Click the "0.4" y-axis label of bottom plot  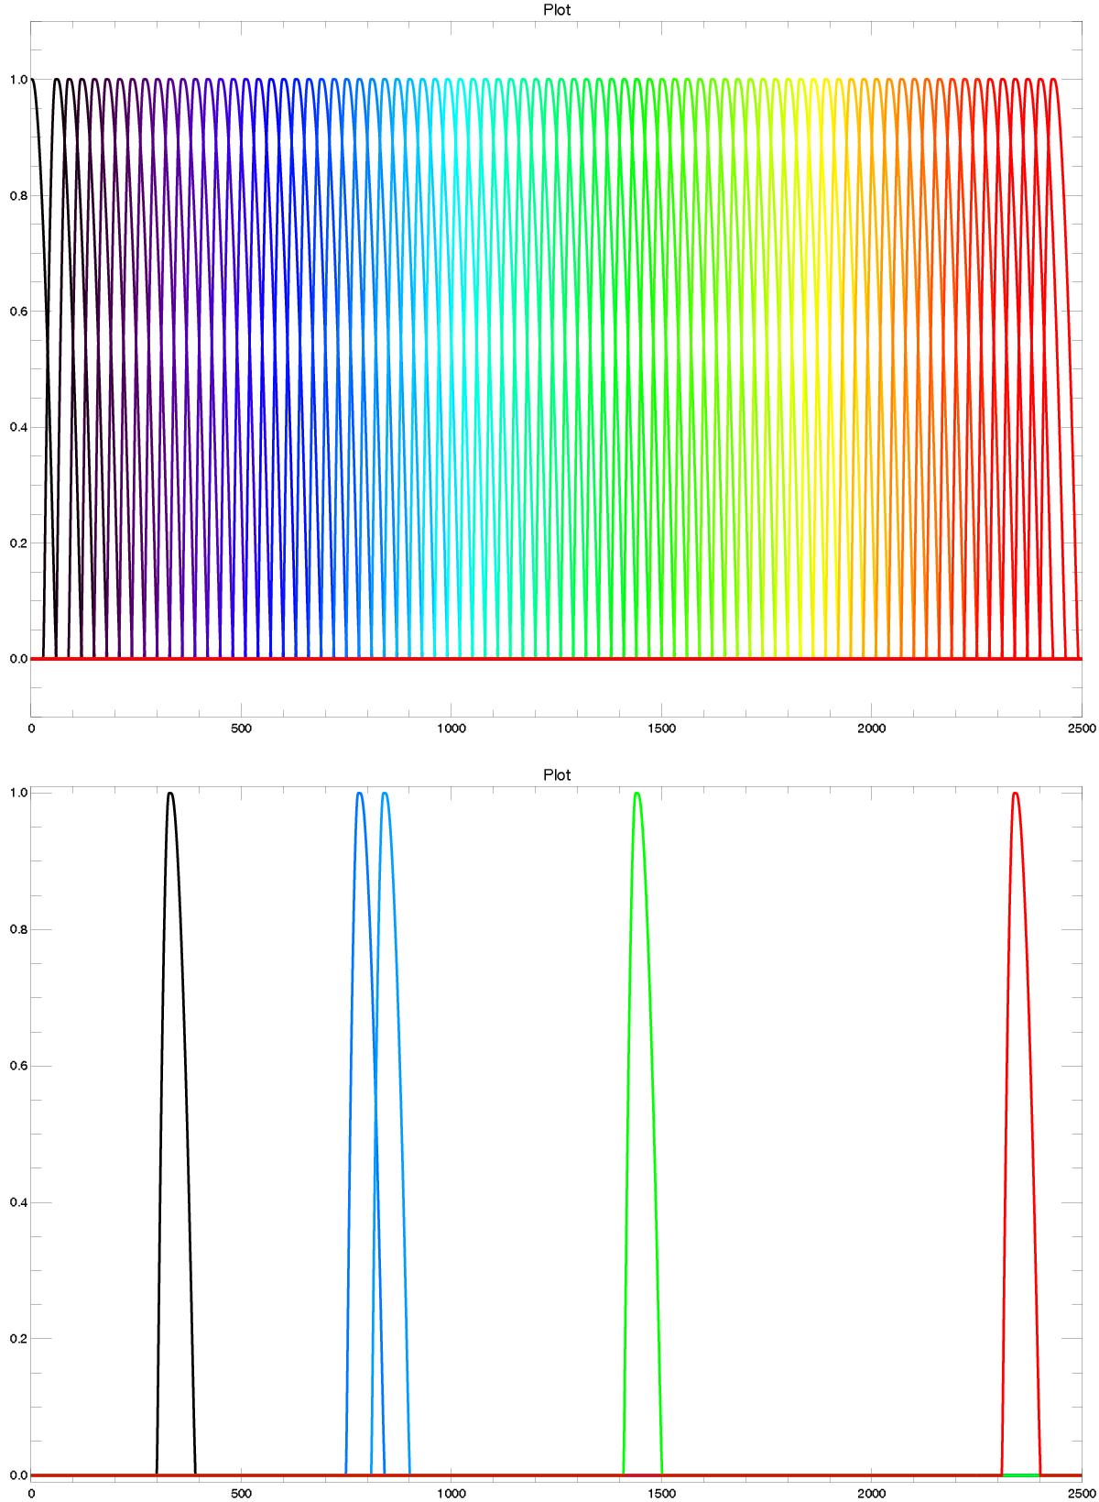pos(16,1202)
